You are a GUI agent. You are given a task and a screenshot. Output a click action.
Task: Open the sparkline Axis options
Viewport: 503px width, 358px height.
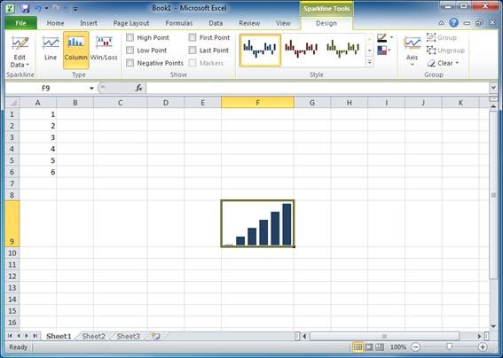click(413, 51)
